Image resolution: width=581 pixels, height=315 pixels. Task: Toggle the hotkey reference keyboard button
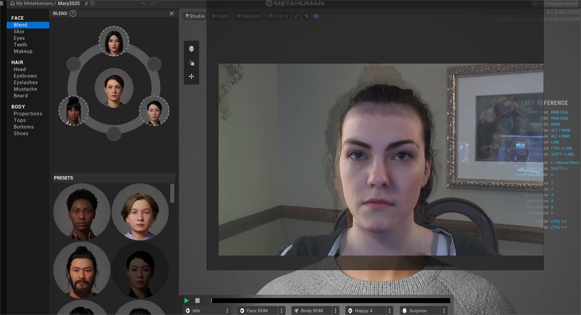pyautogui.click(x=316, y=16)
